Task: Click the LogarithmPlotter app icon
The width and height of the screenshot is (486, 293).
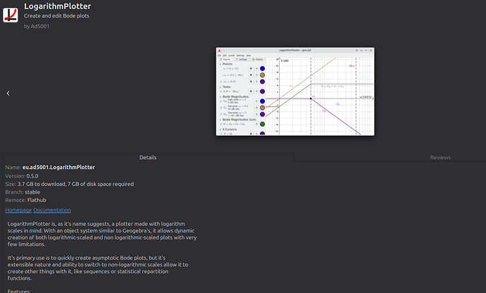Action: [x=11, y=15]
